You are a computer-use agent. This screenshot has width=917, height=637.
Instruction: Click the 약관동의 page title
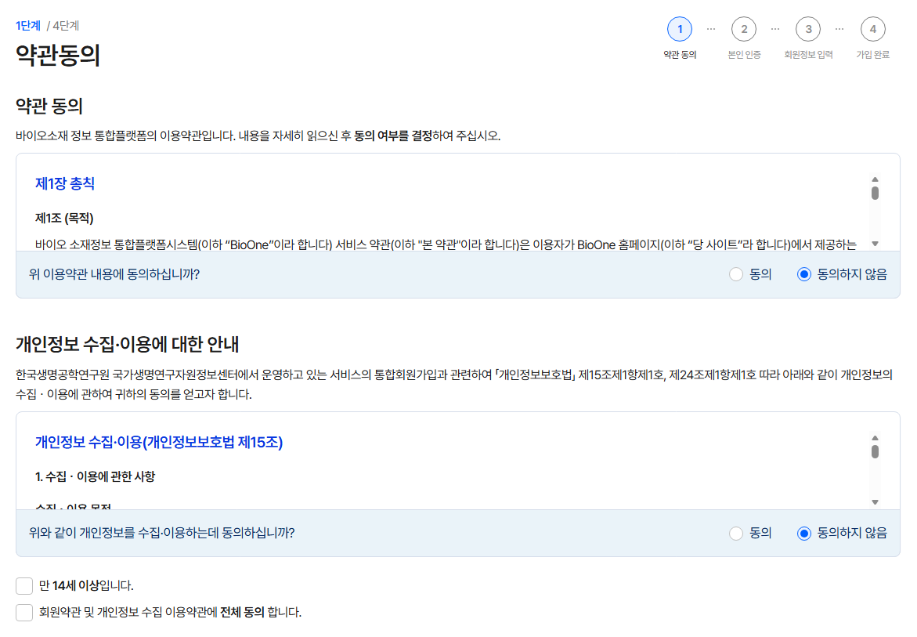click(58, 56)
